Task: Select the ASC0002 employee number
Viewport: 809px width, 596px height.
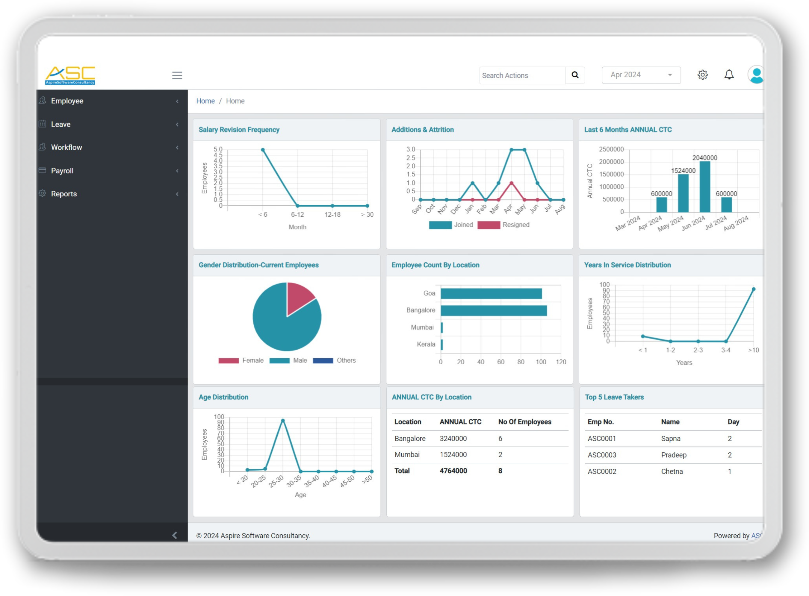Action: tap(602, 471)
